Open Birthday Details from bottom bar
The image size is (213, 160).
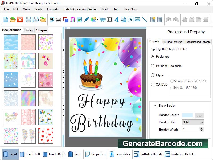148,154
